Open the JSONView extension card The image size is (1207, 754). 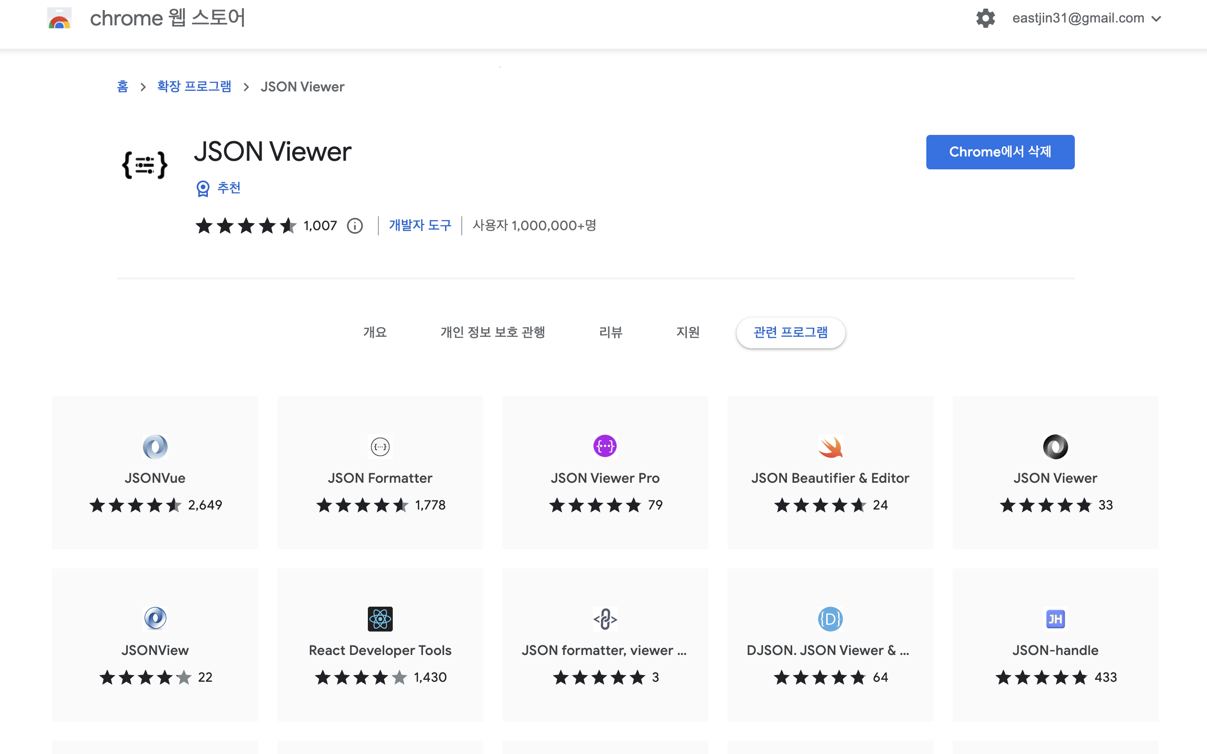[155, 644]
